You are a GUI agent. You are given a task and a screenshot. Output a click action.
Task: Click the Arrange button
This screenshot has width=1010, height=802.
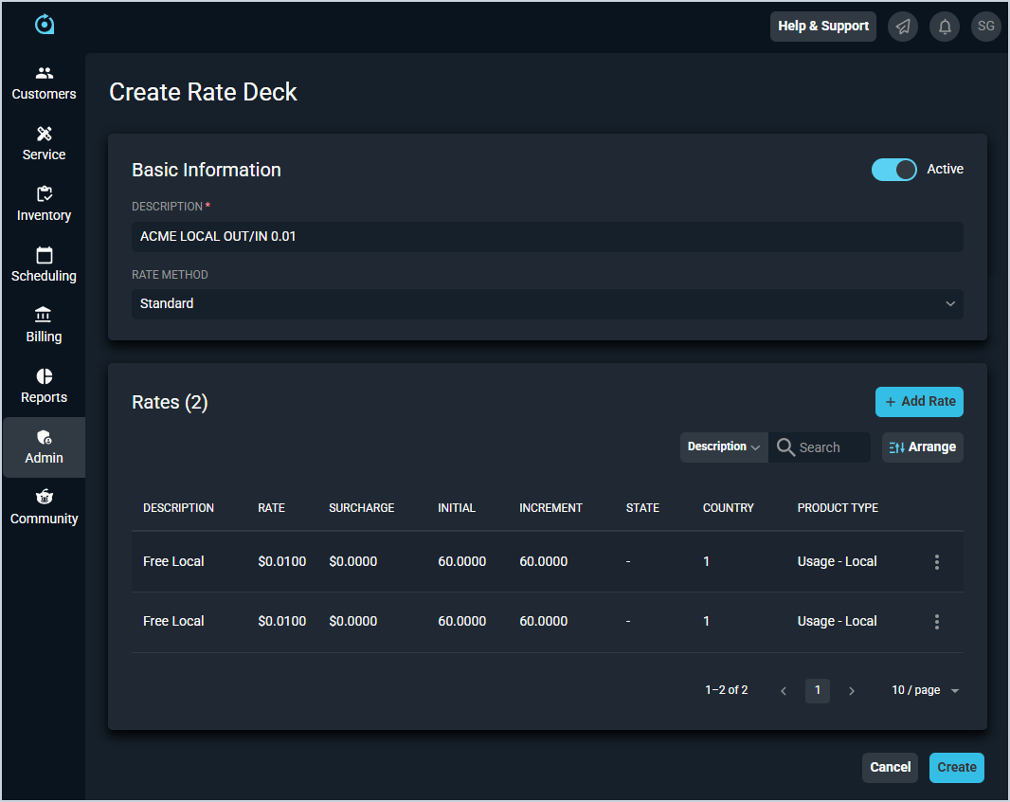[922, 447]
